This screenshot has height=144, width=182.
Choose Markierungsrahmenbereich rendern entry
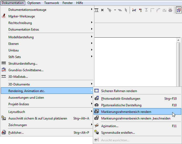pos(137,112)
